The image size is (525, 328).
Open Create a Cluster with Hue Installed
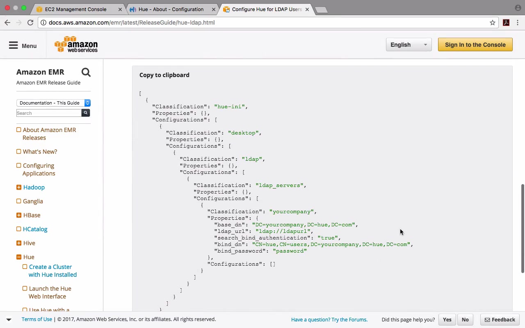pos(52,271)
